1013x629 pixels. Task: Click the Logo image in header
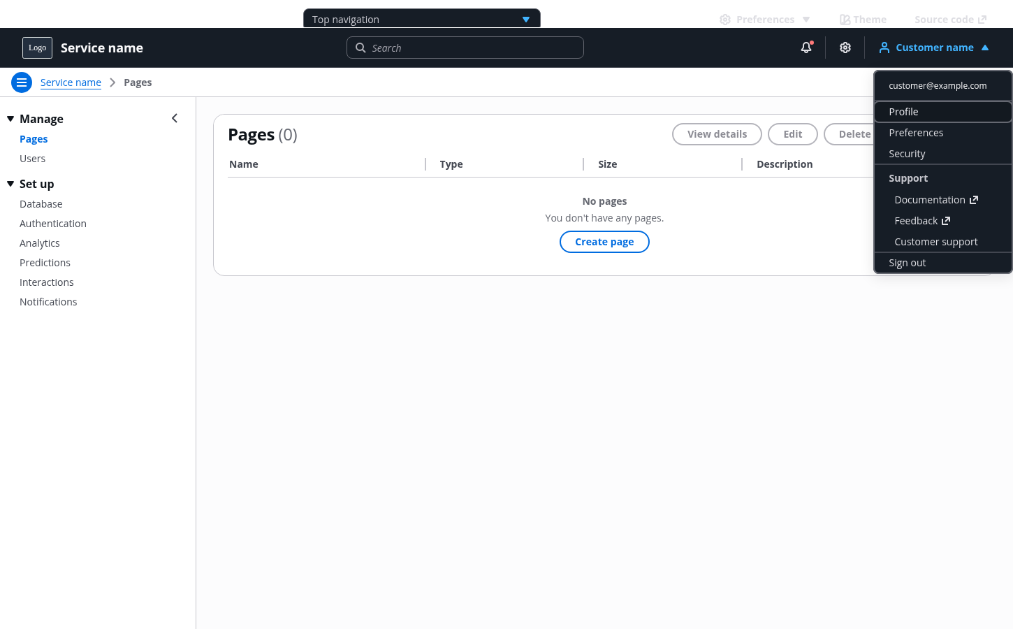pos(37,48)
